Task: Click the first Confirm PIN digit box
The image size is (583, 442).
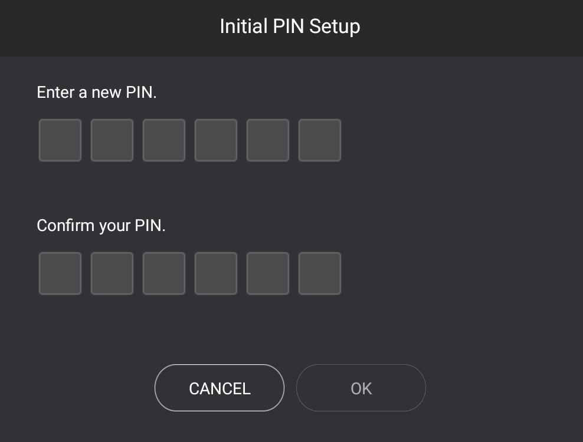Action: click(60, 273)
